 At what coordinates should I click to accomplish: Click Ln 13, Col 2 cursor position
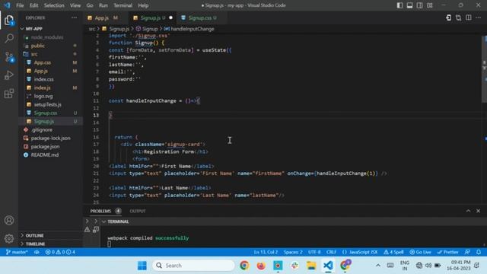tap(266, 252)
